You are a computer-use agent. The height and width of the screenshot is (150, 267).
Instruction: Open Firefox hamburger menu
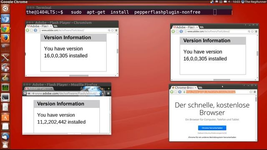click(x=108, y=93)
